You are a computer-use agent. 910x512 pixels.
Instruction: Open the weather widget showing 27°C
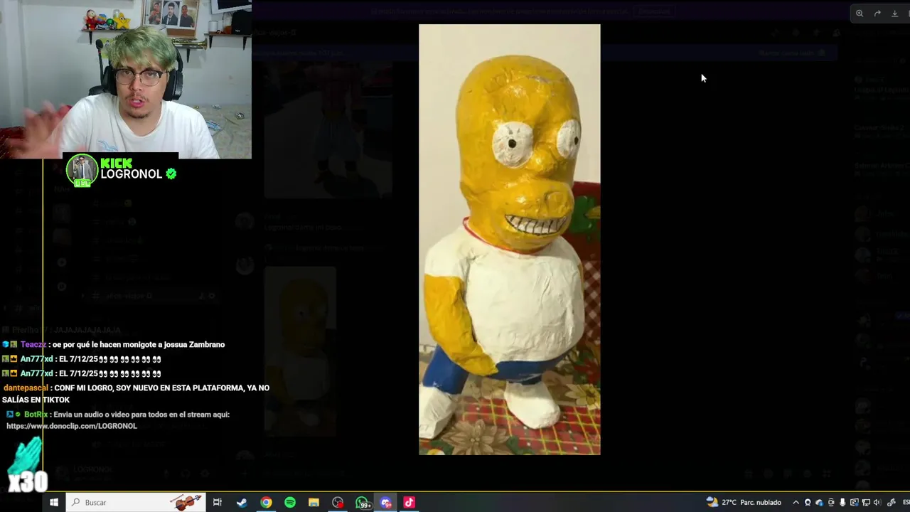744,502
